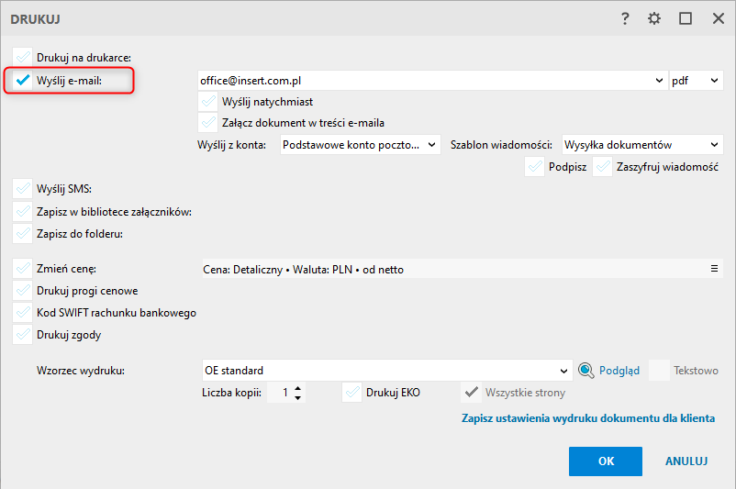Viewport: 736px width, 489px height.
Task: Click the ANULUJ button
Action: [686, 461]
